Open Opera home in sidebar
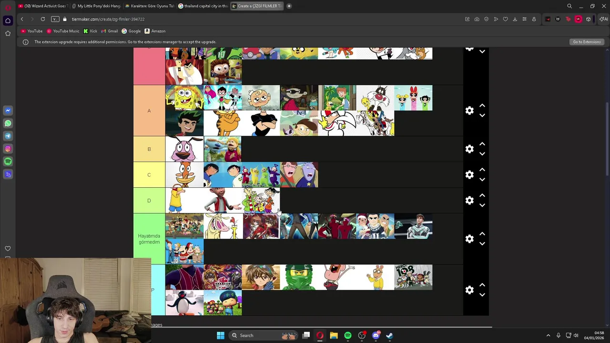 (x=8, y=20)
